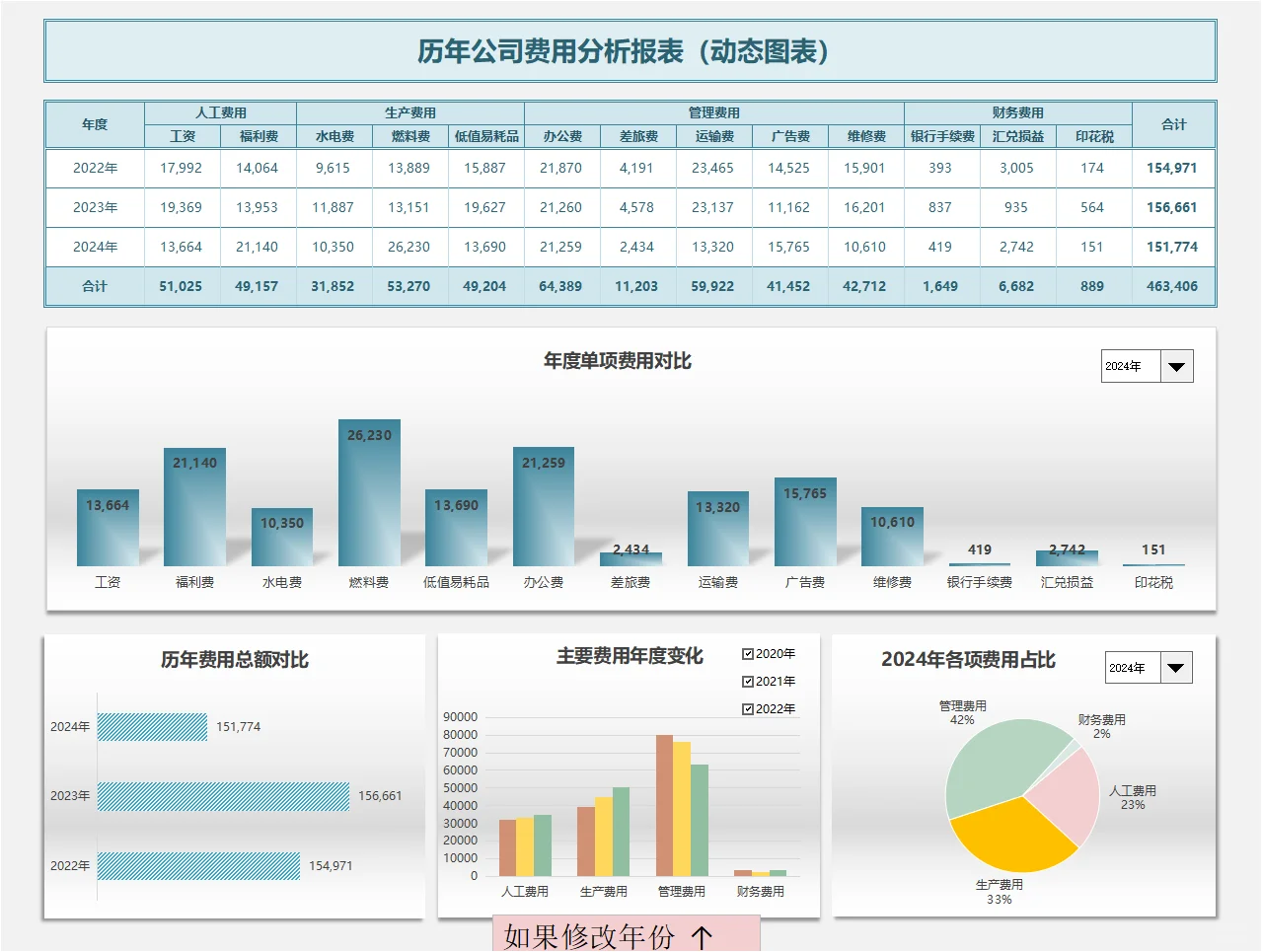Uncheck the 2022年 checkbox
Viewport: 1262px width, 952px height.
[x=747, y=708]
